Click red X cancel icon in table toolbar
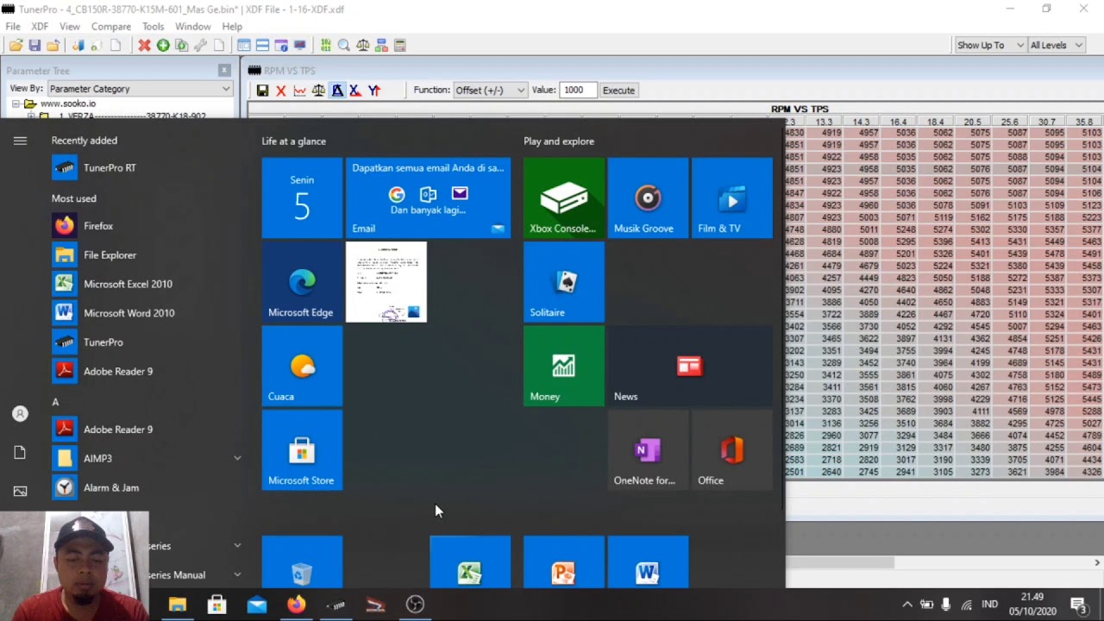This screenshot has height=621, width=1104. point(281,91)
